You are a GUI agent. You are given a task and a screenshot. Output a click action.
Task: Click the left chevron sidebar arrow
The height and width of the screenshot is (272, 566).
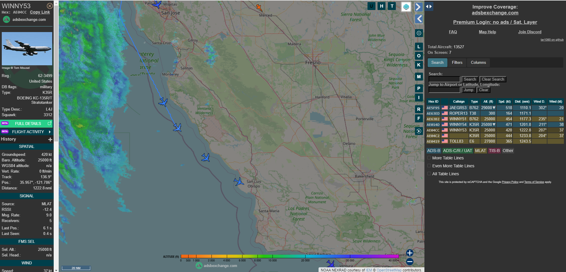[419, 19]
